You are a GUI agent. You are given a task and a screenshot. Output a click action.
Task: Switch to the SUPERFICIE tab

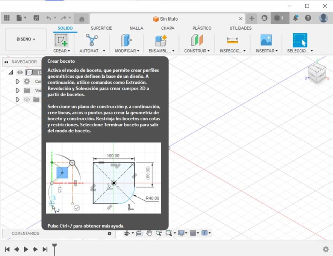[101, 28]
